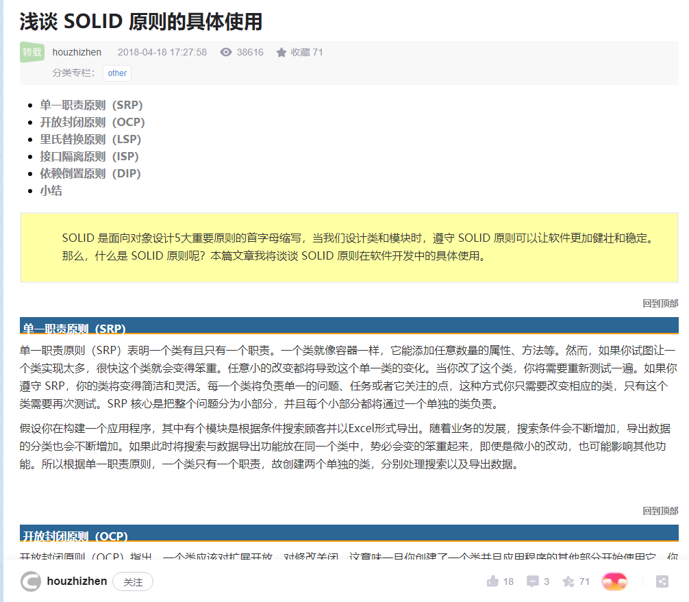Open houzhizhen author name in article header
Screen dimensions: 689x602
(77, 52)
